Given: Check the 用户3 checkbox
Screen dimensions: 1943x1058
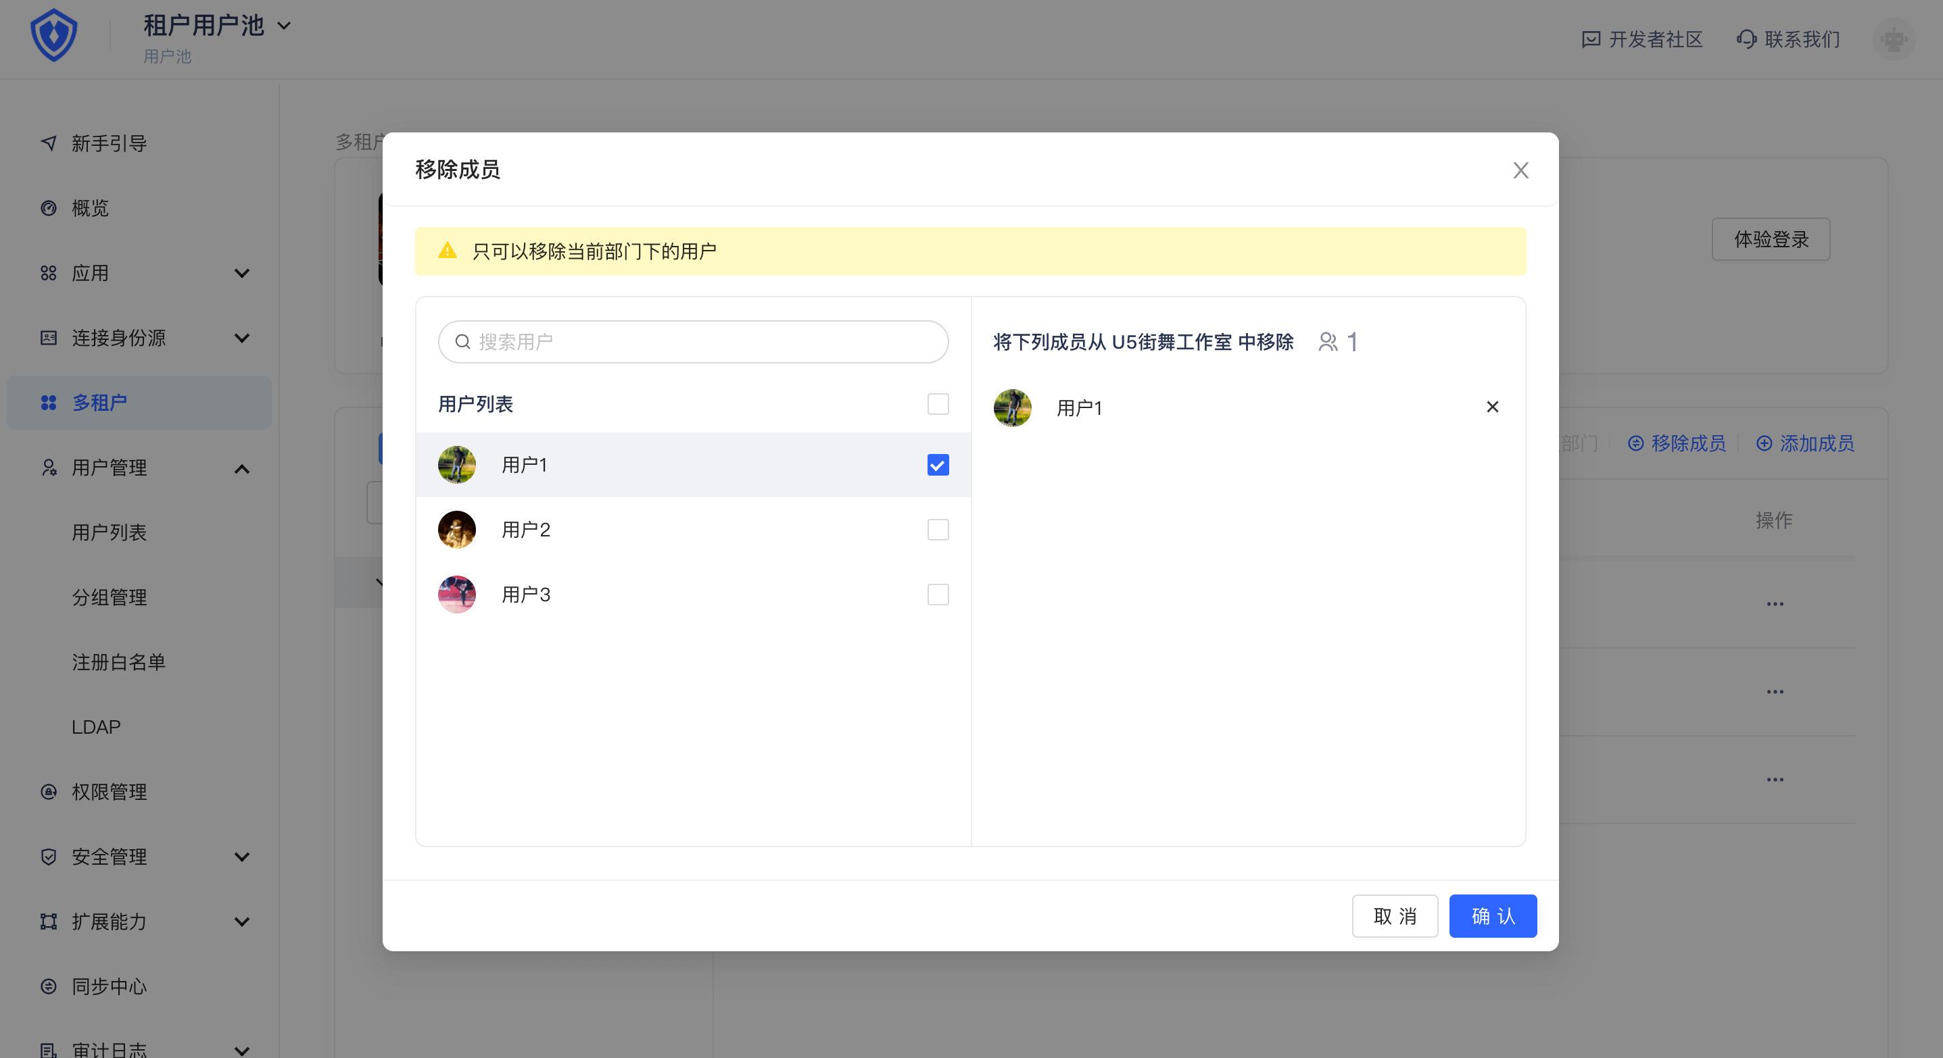Looking at the screenshot, I should [938, 595].
